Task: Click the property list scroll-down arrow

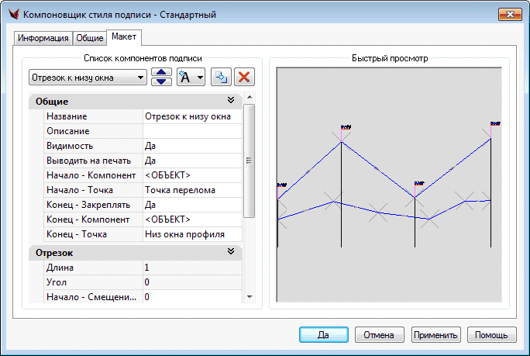Action: 249,296
